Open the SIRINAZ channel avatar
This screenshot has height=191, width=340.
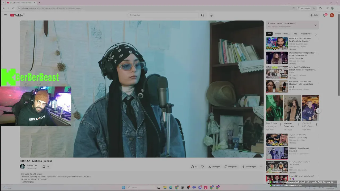[22, 167]
